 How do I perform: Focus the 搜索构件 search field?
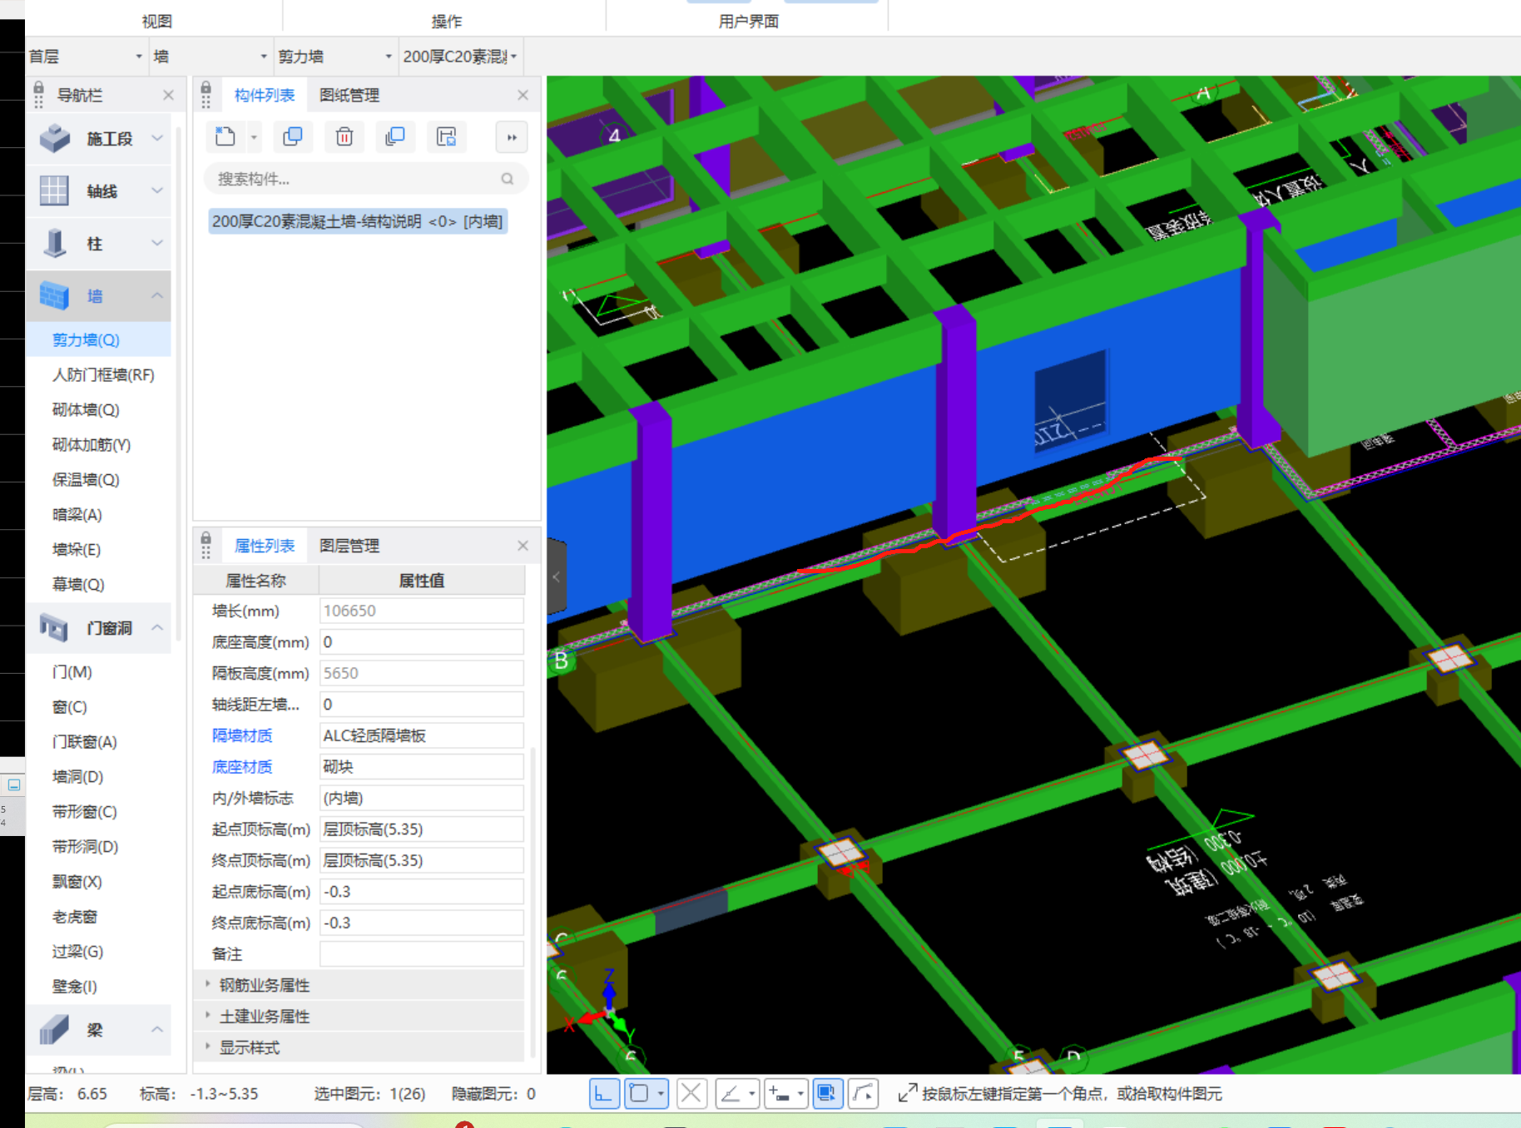pyautogui.click(x=366, y=179)
